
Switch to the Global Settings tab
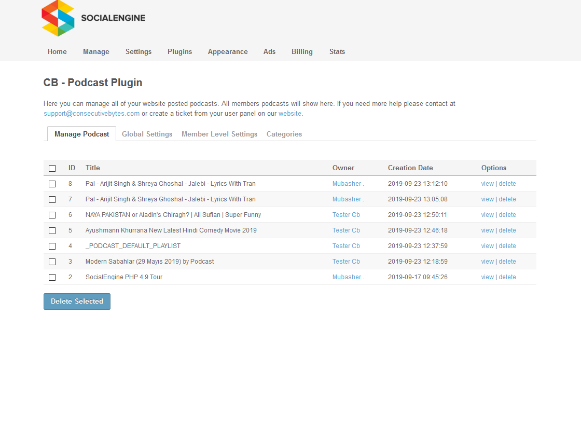[147, 134]
